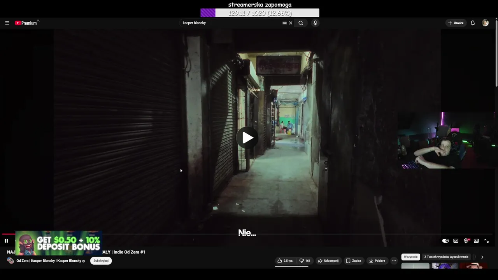Open the hamburger guide menu
This screenshot has height=280, width=498.
click(x=7, y=23)
